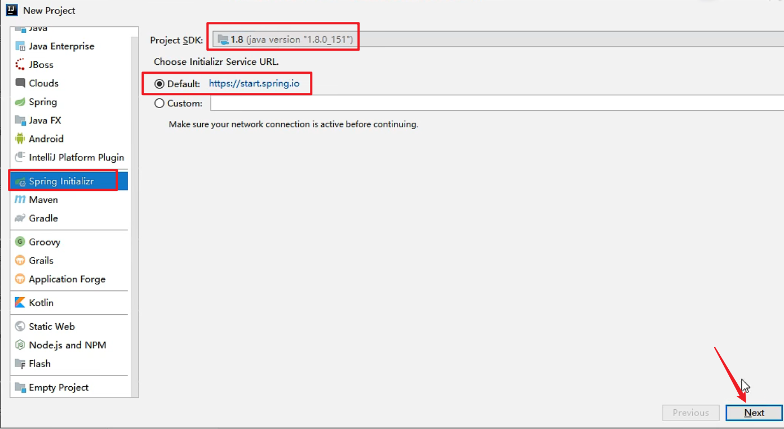Click the Gradle elephant icon
Screen dimensions: 784x429
click(20, 218)
